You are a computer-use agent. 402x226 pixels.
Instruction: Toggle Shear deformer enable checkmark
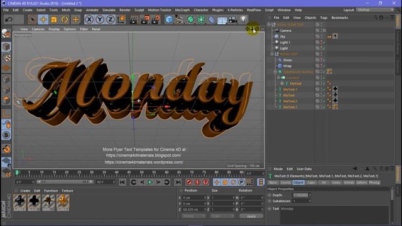pyautogui.click(x=324, y=60)
